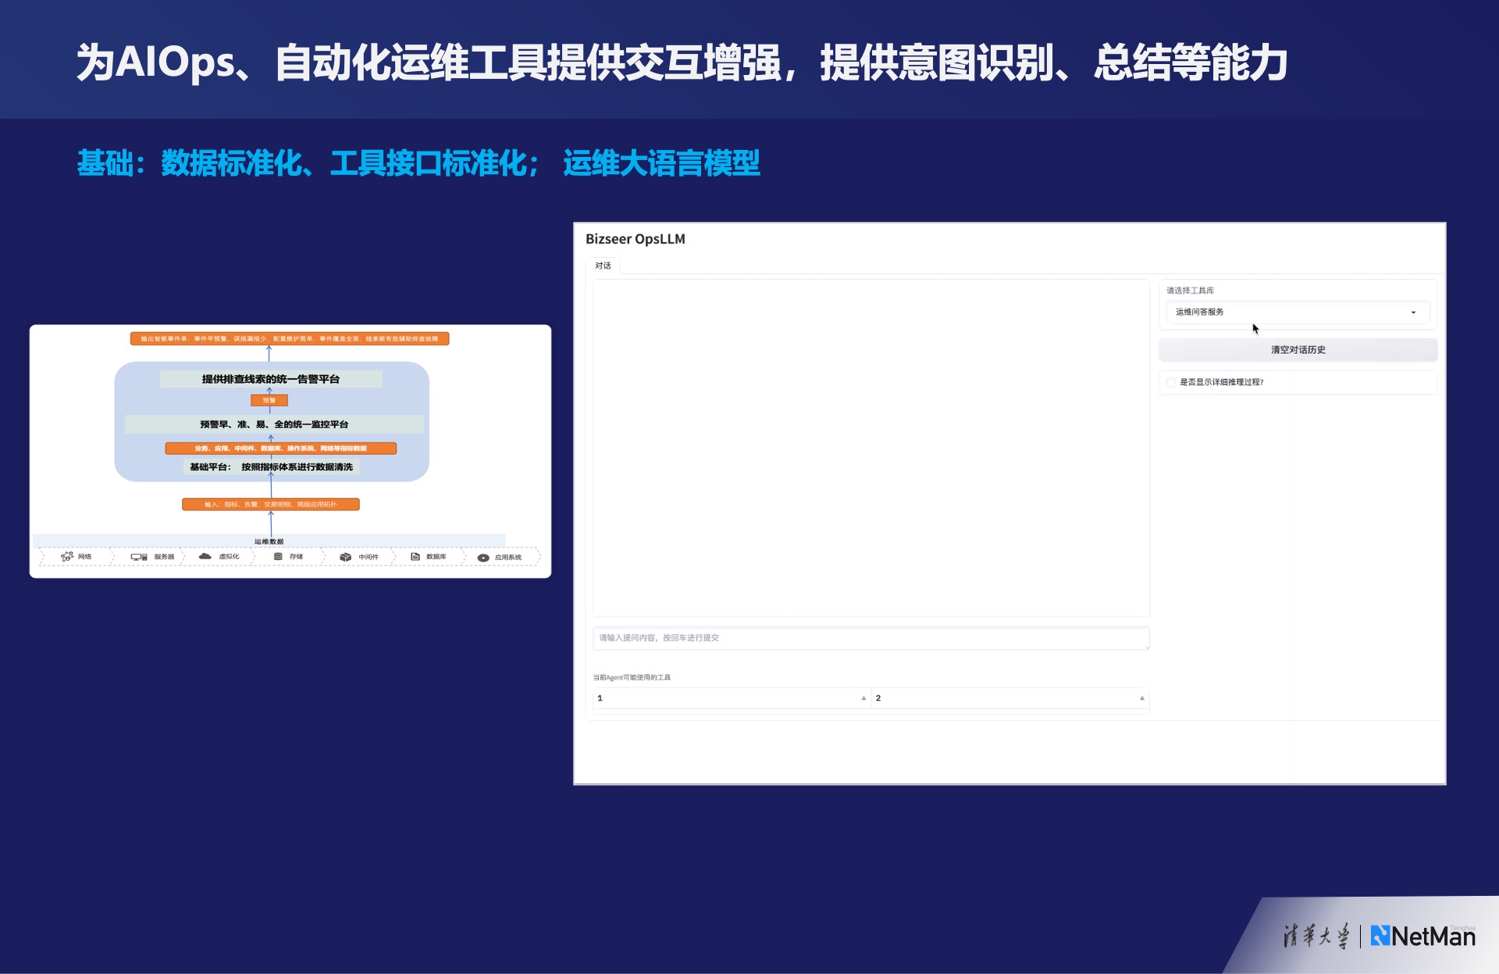Screen dimensions: 1499x974
Task: Enable the 是否显示详细推理过程 checkbox
Action: pyautogui.click(x=1171, y=382)
